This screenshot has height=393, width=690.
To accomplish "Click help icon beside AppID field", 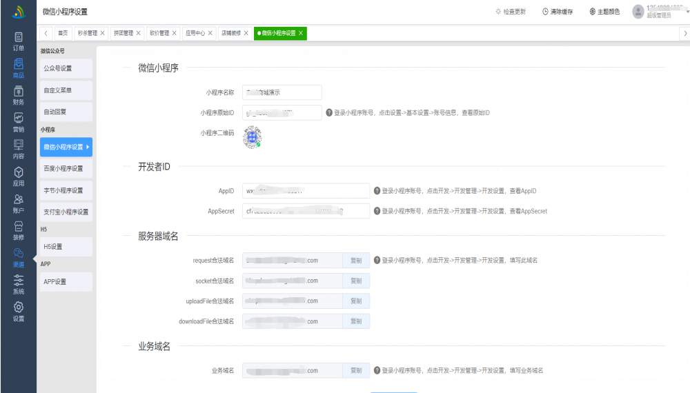I will 377,191.
